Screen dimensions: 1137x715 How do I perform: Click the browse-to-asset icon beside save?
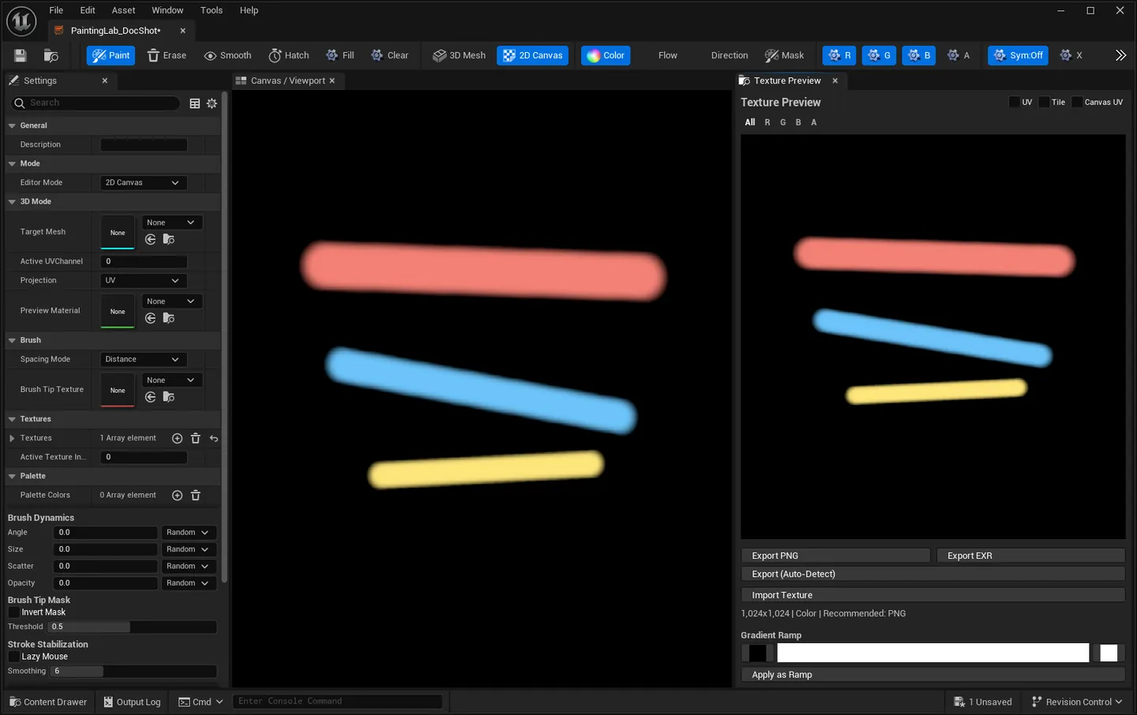tap(51, 55)
